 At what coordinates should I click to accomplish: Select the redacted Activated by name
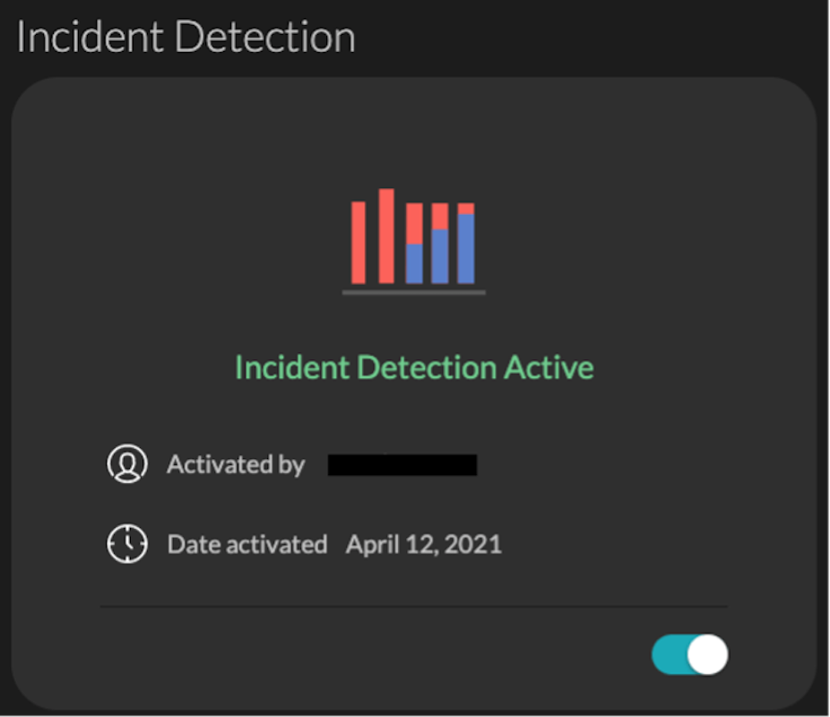(x=402, y=464)
